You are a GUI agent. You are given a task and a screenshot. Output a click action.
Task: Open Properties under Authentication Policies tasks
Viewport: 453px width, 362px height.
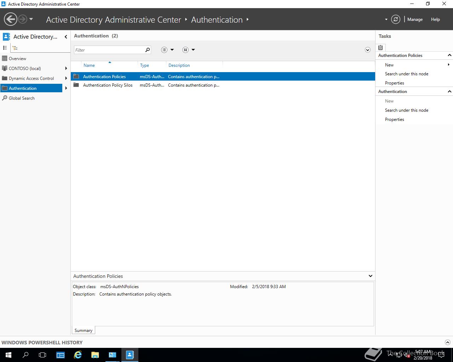tap(395, 83)
